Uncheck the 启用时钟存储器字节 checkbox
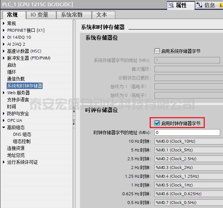Image resolution: width=223 pixels, height=208 pixels. (157, 123)
